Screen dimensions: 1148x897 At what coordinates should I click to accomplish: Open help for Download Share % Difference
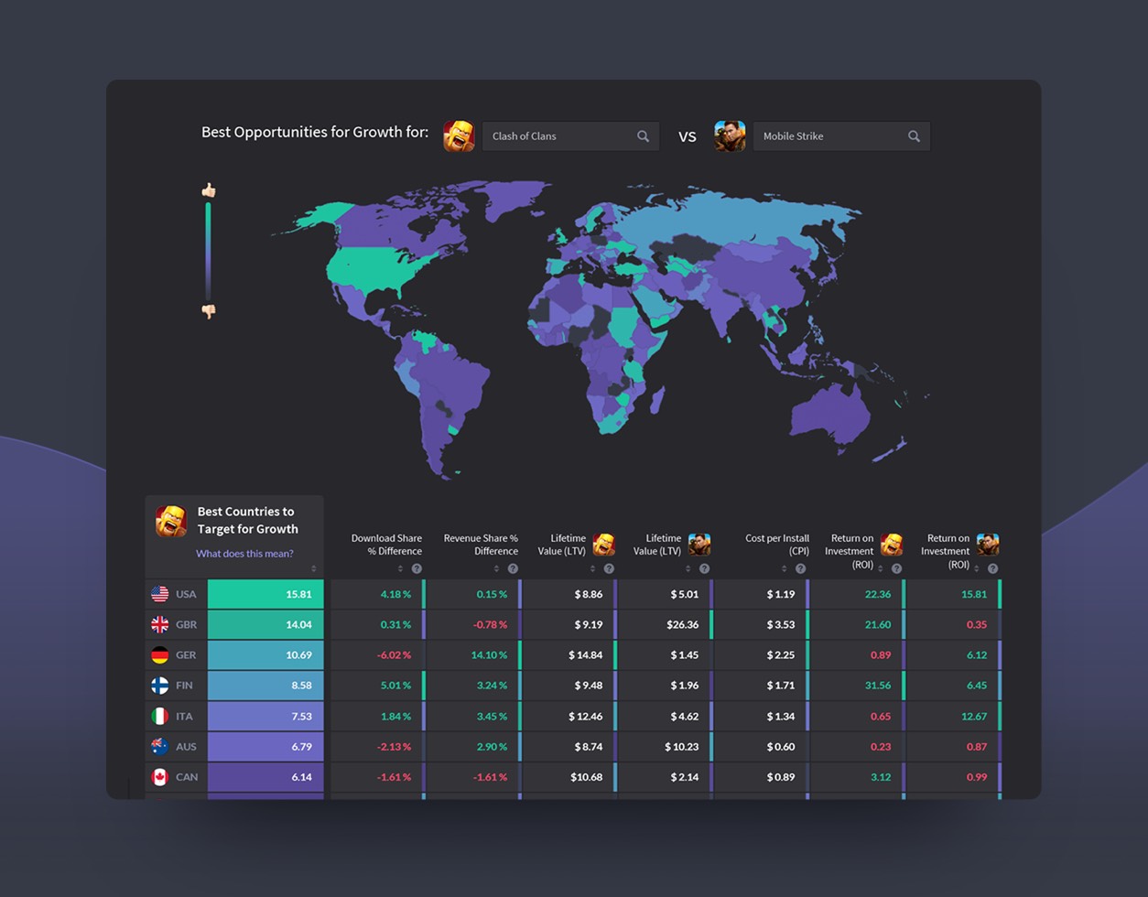[x=417, y=568]
